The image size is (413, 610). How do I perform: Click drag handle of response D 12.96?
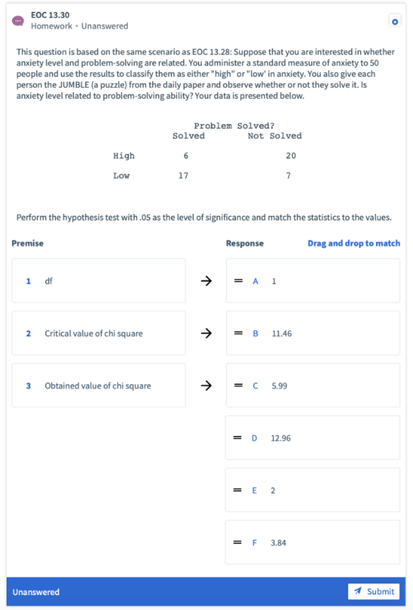pyautogui.click(x=237, y=438)
